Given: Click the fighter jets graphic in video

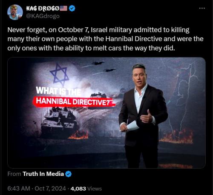Looking at the screenshot, I should (104, 66).
